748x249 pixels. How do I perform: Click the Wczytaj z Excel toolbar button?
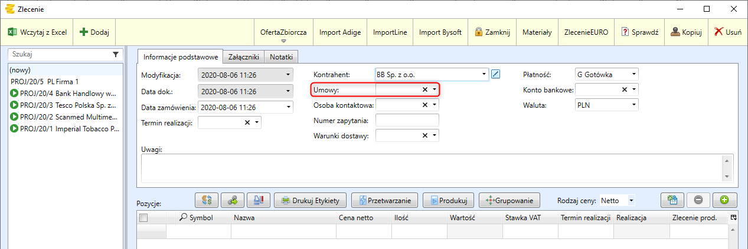[37, 32]
